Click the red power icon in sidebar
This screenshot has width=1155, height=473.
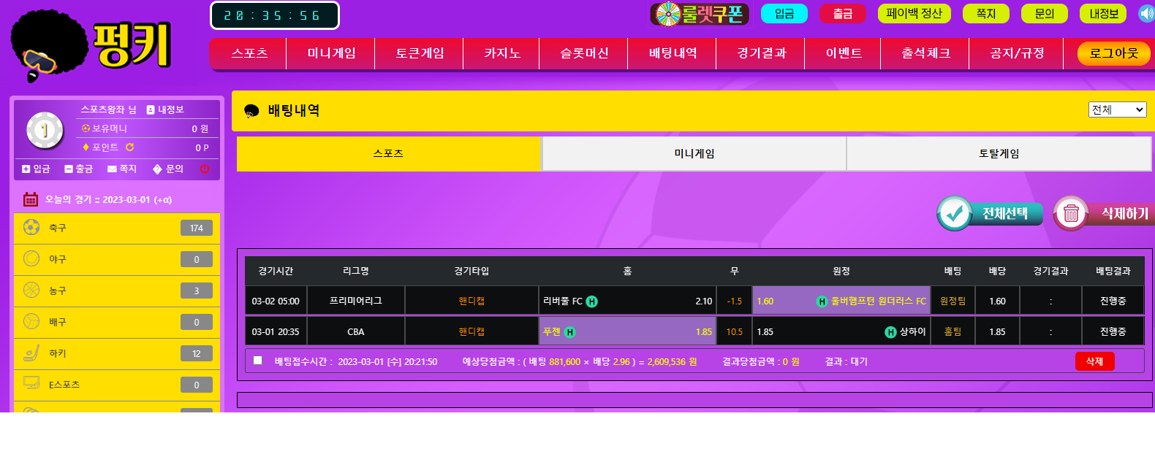click(205, 169)
